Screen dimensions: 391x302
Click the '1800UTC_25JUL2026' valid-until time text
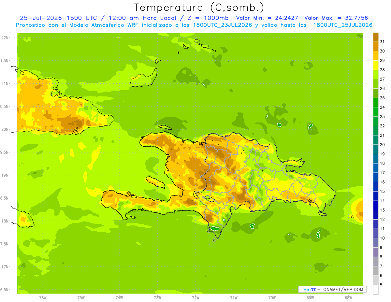343,25
